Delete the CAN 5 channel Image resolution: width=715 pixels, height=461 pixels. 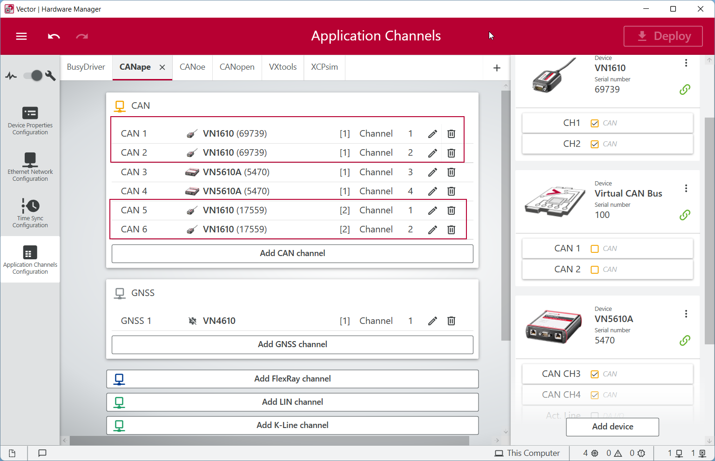pos(451,211)
